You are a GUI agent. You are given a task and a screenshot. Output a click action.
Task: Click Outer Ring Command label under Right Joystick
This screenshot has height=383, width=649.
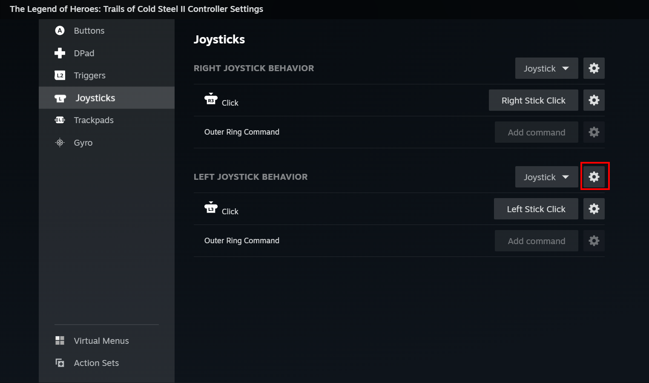pyautogui.click(x=242, y=132)
